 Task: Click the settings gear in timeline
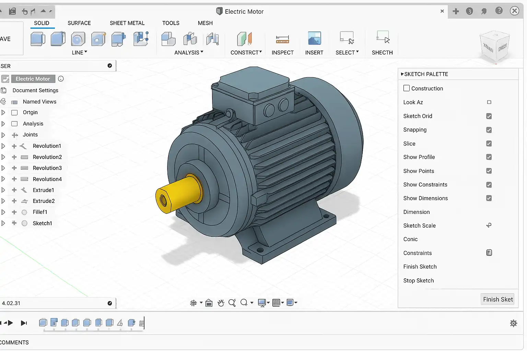(x=513, y=323)
